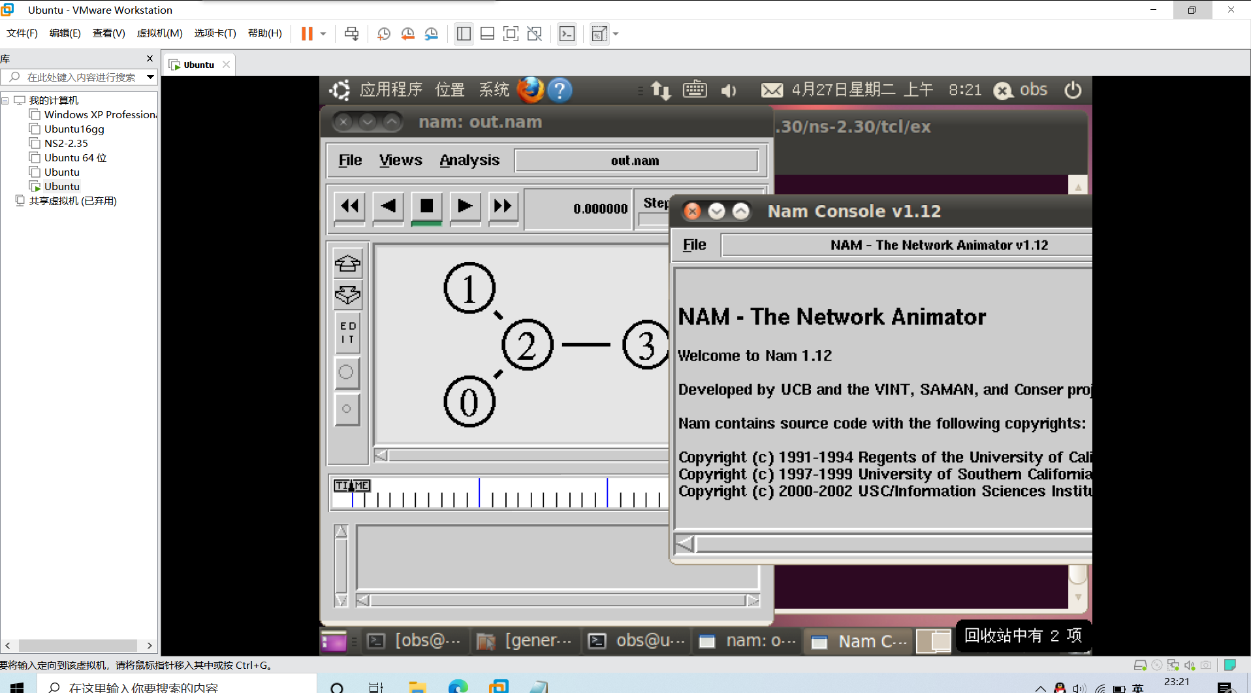The height and width of the screenshot is (693, 1251).
Task: Click the zoom-in arrow tool in nam
Action: click(x=347, y=263)
